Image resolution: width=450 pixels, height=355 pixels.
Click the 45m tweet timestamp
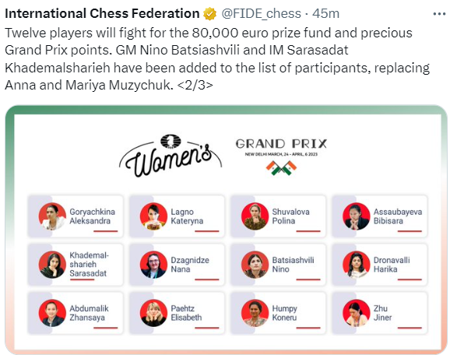coord(325,13)
